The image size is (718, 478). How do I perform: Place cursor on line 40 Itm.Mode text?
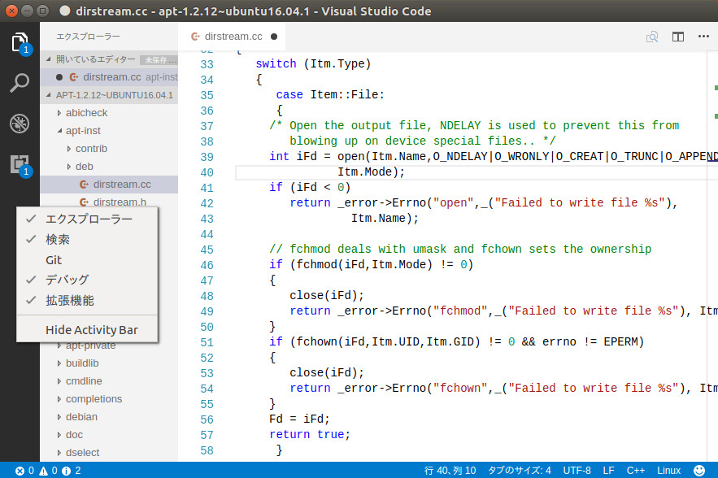372,172
